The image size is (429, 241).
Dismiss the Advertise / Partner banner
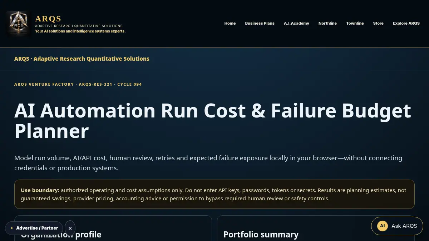[70, 228]
